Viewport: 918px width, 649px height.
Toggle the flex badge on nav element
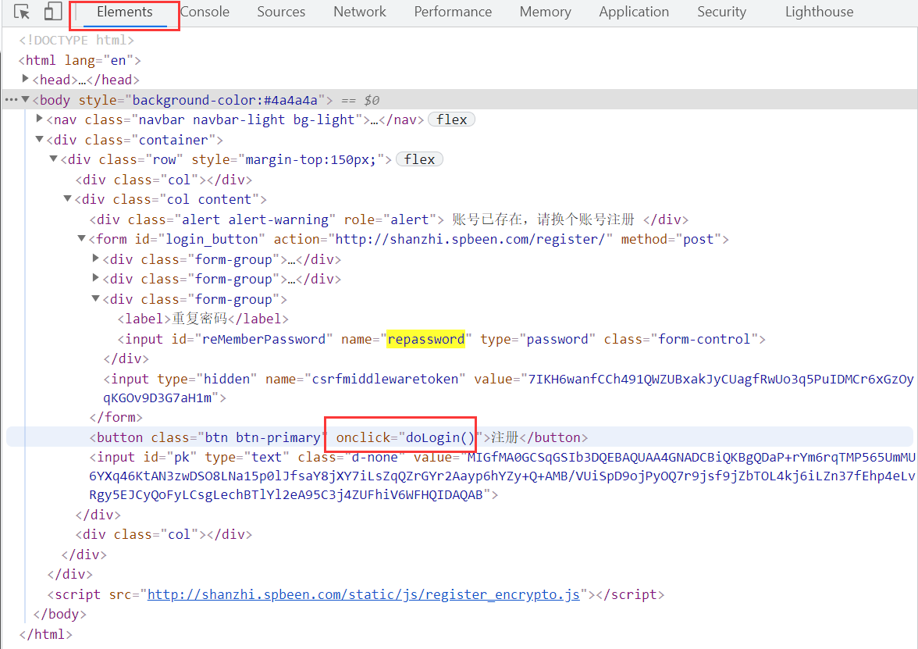coord(451,119)
